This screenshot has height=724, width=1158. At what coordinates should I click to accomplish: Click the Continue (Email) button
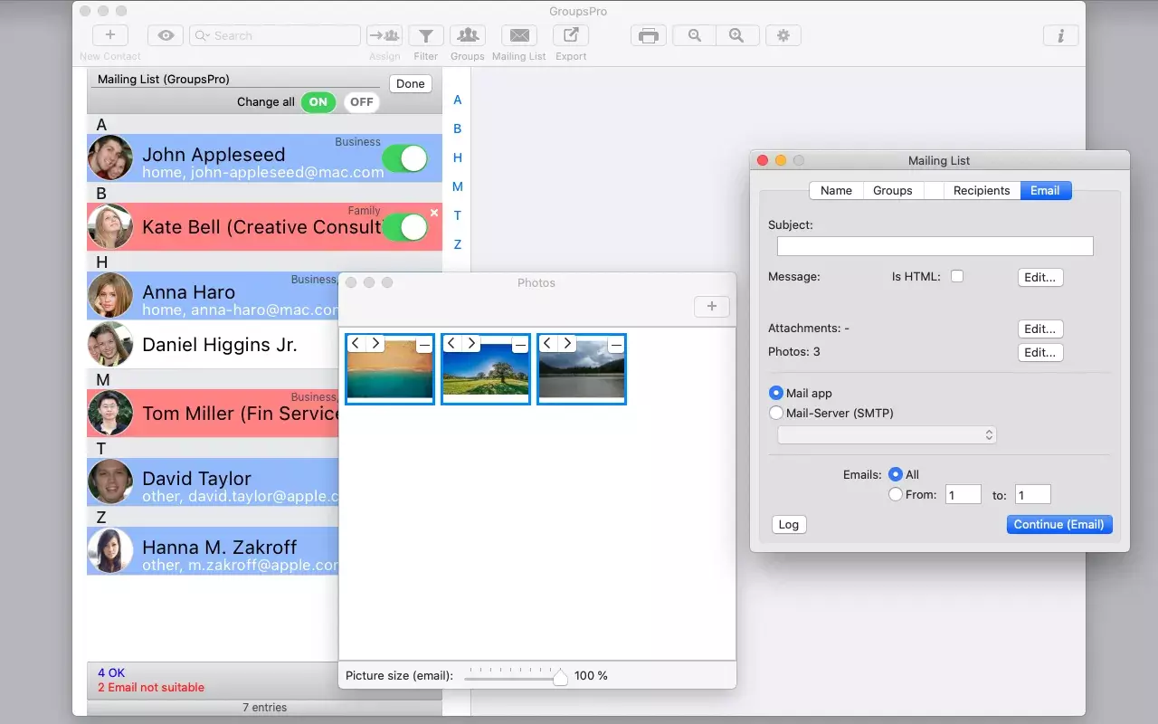point(1058,524)
